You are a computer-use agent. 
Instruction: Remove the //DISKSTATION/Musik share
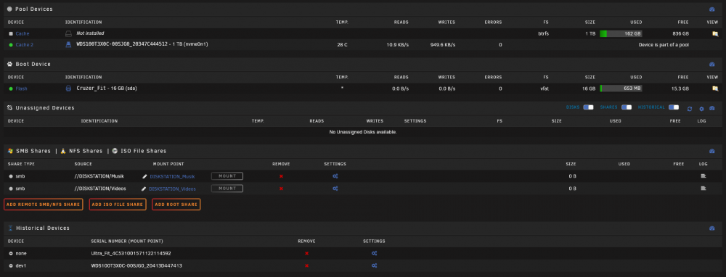point(281,176)
